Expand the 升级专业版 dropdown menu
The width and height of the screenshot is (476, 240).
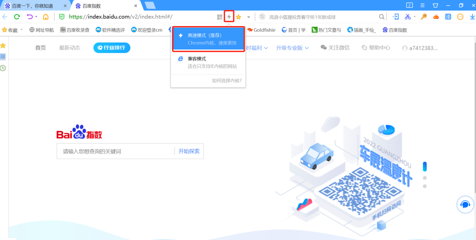click(293, 48)
